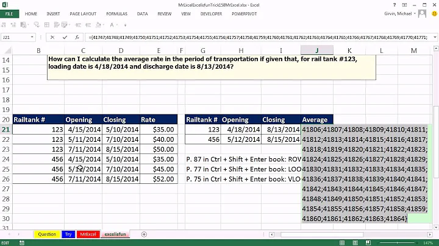Click the fill color paint bucket icon
Image resolution: width=439 pixels, height=246 pixels.
click(x=98, y=25)
